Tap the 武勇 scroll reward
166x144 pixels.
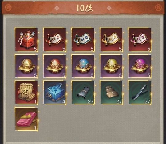pos(55,40)
